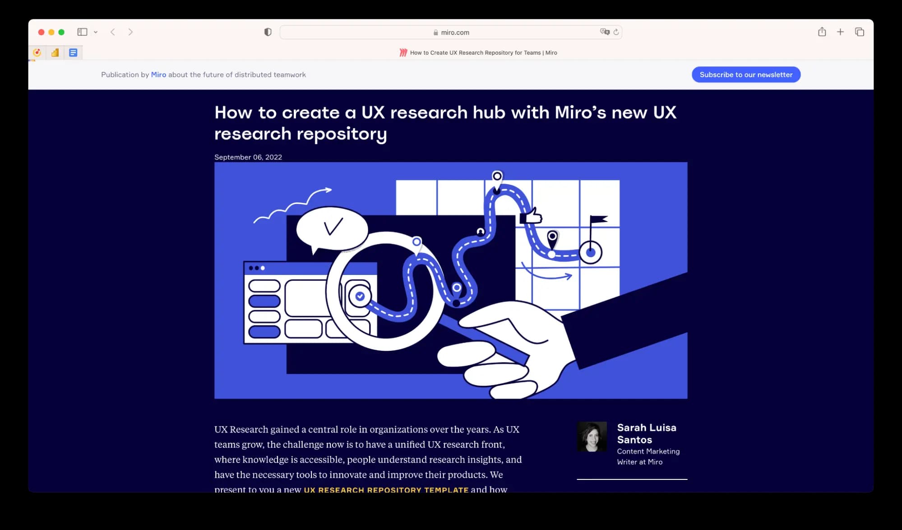Click the Miro link in the publication header
The image size is (902, 530).
[159, 74]
